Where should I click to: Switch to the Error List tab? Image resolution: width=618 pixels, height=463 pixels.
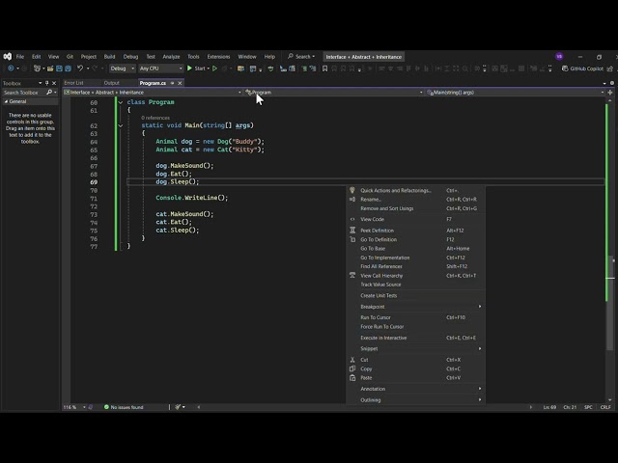pos(73,83)
